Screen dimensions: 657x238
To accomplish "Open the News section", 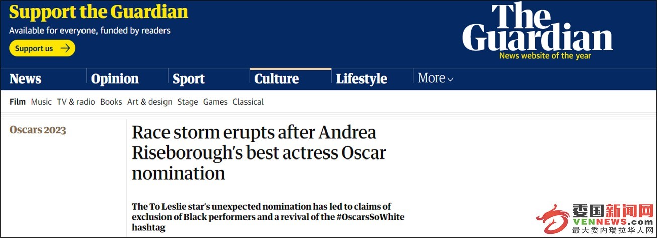I will coord(25,79).
